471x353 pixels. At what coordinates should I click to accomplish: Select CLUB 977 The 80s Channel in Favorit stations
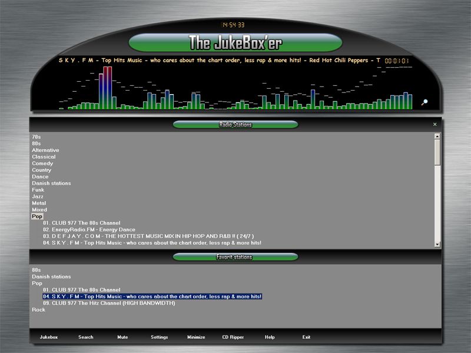(x=81, y=289)
